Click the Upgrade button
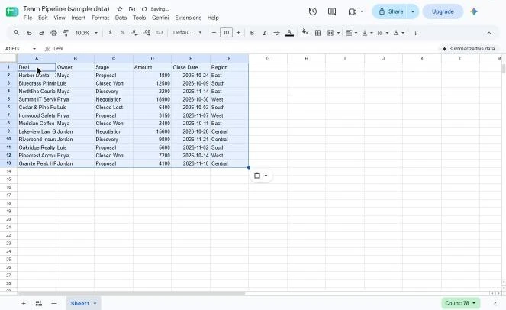The image size is (506, 310). click(x=443, y=11)
